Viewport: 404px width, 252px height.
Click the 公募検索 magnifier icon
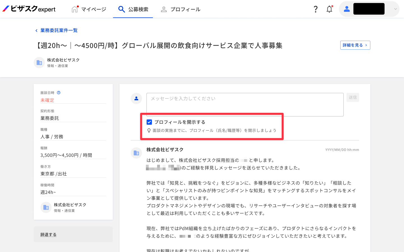point(121,9)
